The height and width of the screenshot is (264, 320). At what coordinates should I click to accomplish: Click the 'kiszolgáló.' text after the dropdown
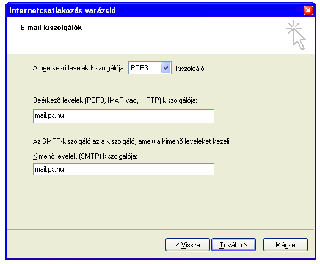tap(191, 69)
